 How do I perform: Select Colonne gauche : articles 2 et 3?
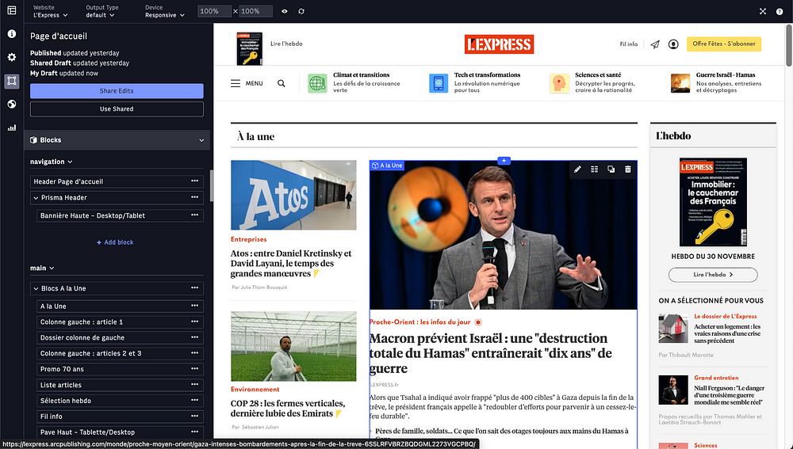(x=120, y=353)
